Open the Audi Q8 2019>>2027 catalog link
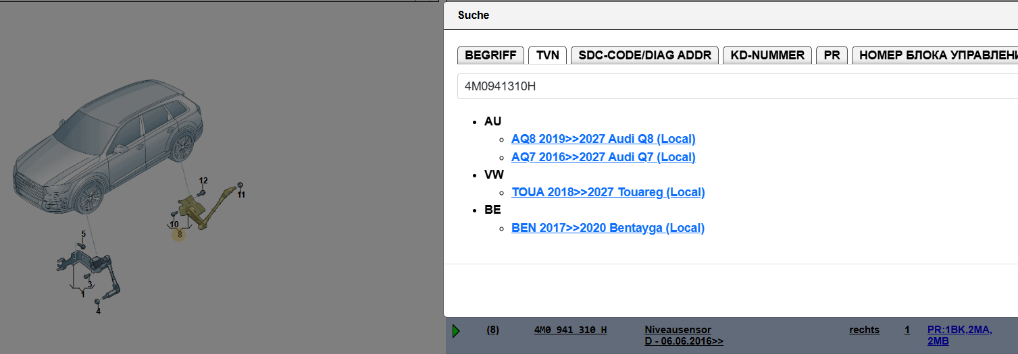The height and width of the screenshot is (354, 1018). tap(603, 139)
